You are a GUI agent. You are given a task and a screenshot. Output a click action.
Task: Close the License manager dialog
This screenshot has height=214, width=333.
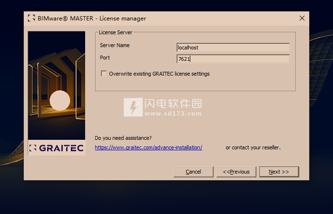[302, 18]
